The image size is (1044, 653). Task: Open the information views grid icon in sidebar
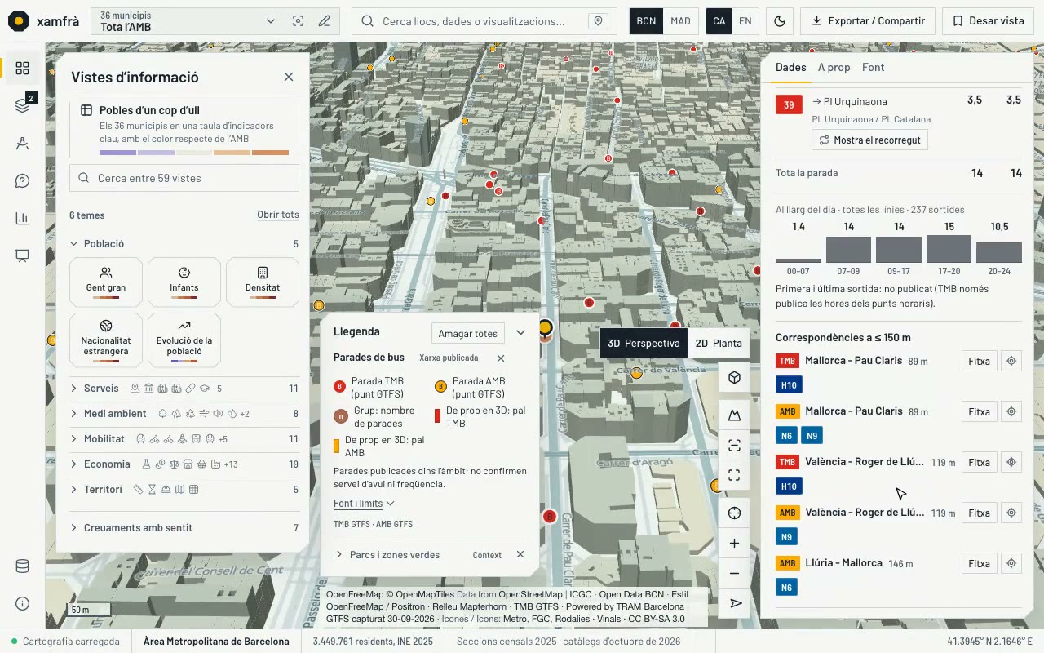point(22,69)
